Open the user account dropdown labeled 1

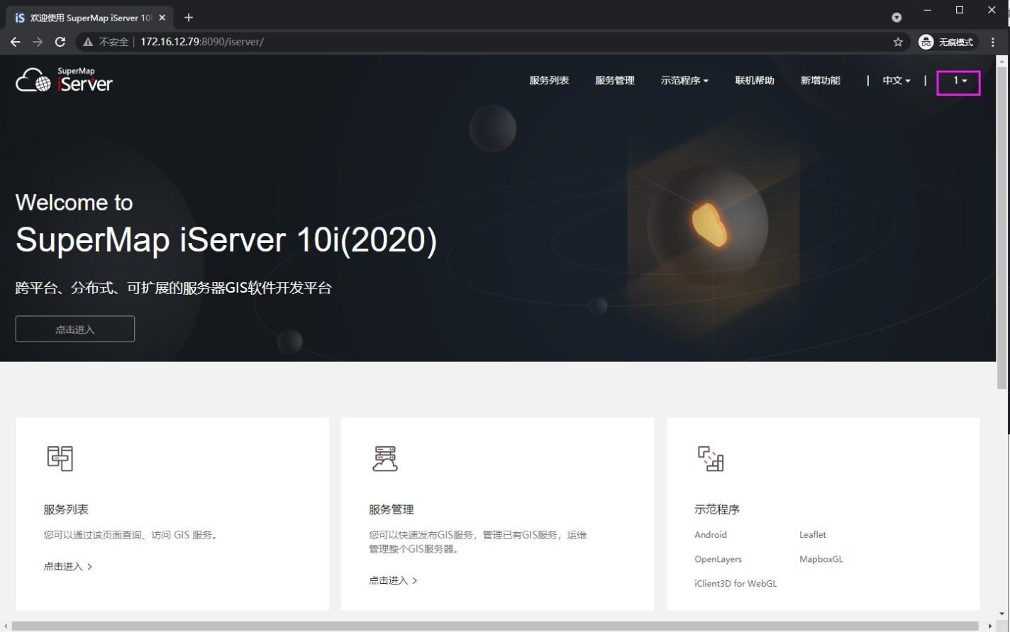[959, 81]
